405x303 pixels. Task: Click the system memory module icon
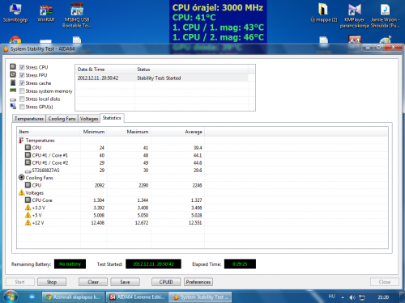click(13, 90)
